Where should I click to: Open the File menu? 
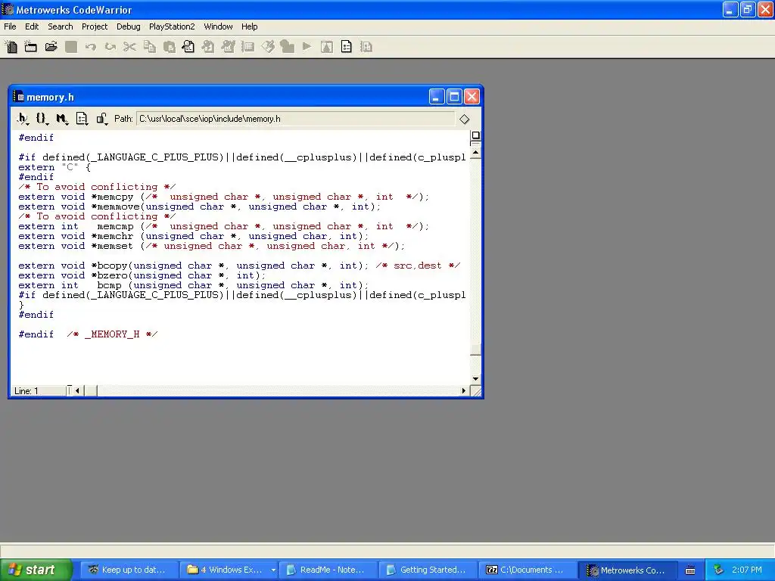tap(10, 26)
